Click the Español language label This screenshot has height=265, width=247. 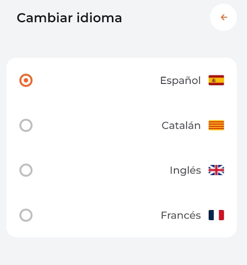coord(180,81)
